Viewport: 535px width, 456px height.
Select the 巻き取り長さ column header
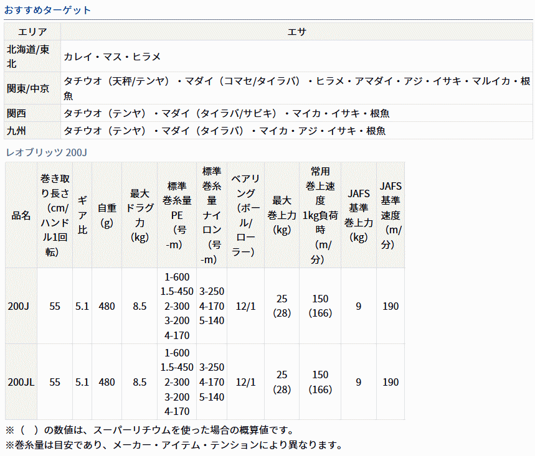pos(55,215)
